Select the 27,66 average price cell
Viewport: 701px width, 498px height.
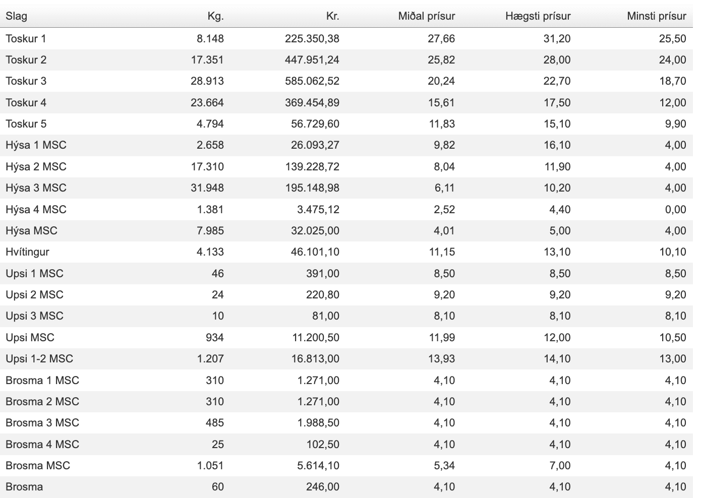tap(441, 39)
